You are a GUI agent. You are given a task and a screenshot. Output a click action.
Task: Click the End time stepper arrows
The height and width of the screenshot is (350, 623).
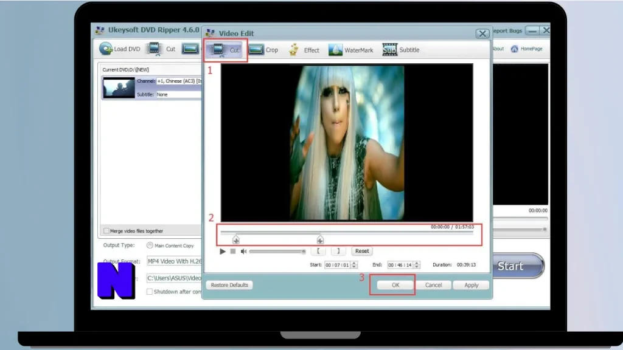[x=417, y=265]
